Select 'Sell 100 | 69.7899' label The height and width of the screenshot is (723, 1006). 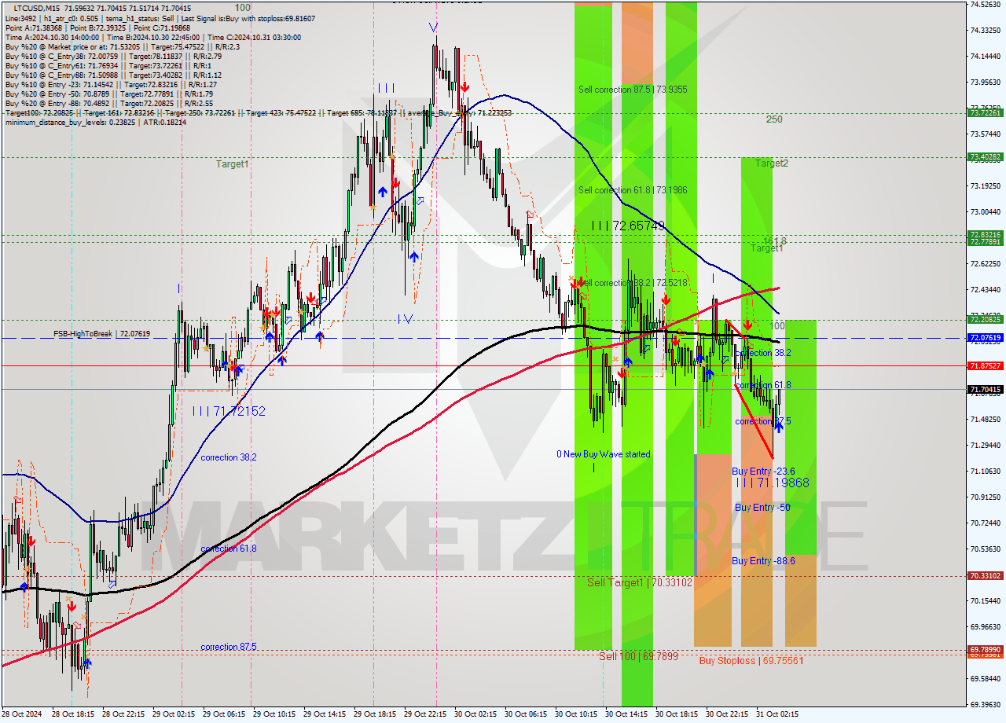click(x=638, y=655)
